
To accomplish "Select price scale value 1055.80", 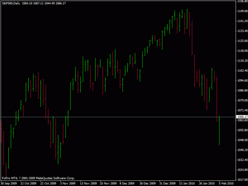I will [242, 130].
